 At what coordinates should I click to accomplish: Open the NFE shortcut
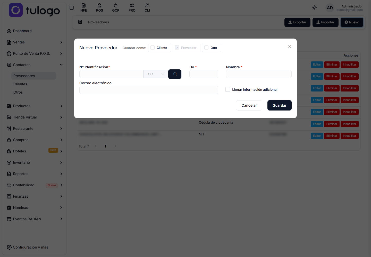(x=84, y=8)
